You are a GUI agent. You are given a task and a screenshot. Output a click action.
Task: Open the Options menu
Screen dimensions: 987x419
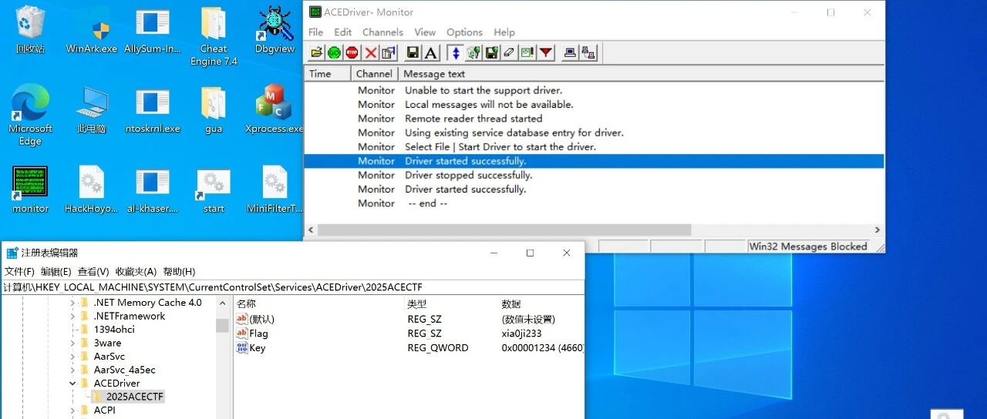(464, 32)
